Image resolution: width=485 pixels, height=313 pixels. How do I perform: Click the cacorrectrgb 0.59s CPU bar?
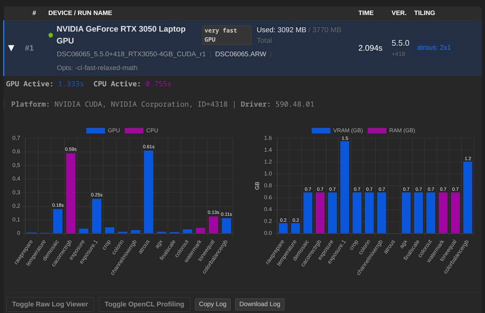click(x=71, y=193)
